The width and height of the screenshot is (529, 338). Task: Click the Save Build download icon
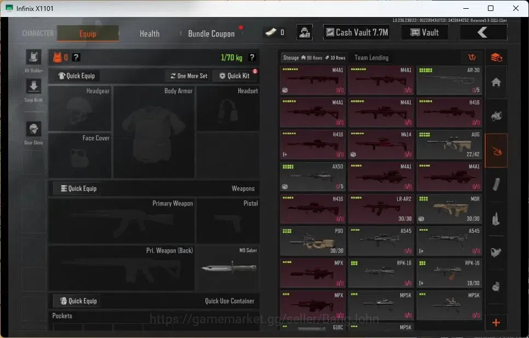pyautogui.click(x=33, y=87)
